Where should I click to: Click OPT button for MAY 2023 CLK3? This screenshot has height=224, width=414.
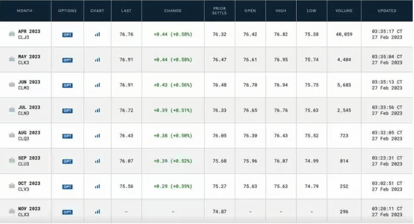coord(67,60)
